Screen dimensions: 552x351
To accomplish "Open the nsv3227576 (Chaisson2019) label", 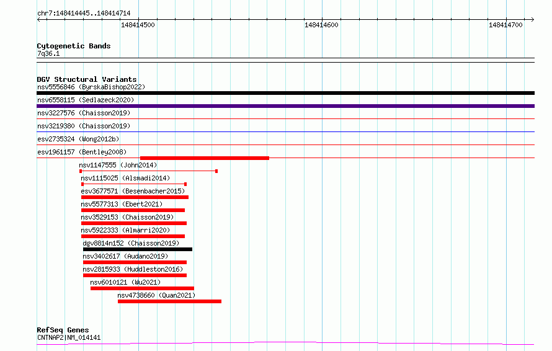I will (x=84, y=113).
